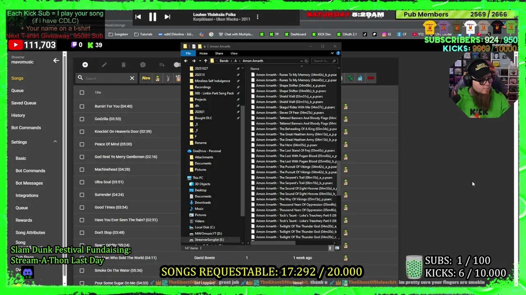This screenshot has width=526, height=295.
Task: Click the delete trash icon in toolbar
Action: tap(123, 65)
